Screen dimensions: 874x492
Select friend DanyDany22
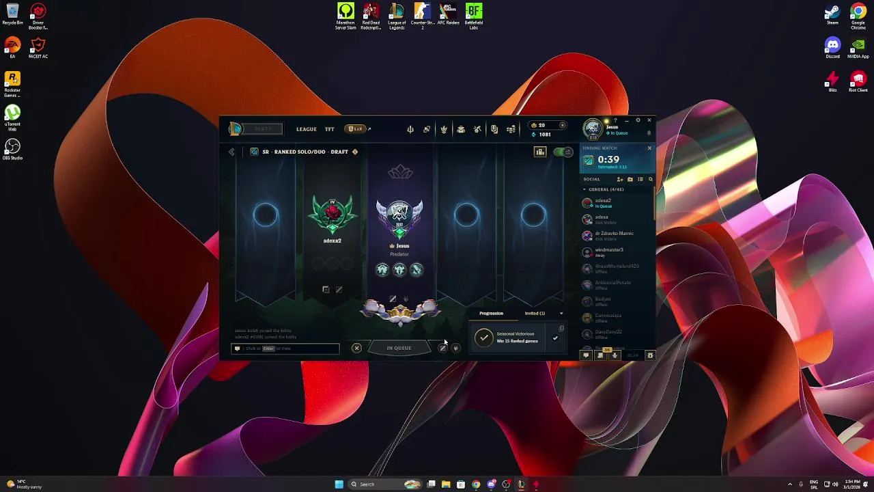click(617, 334)
